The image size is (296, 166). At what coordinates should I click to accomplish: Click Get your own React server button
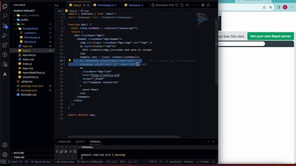click(x=271, y=36)
